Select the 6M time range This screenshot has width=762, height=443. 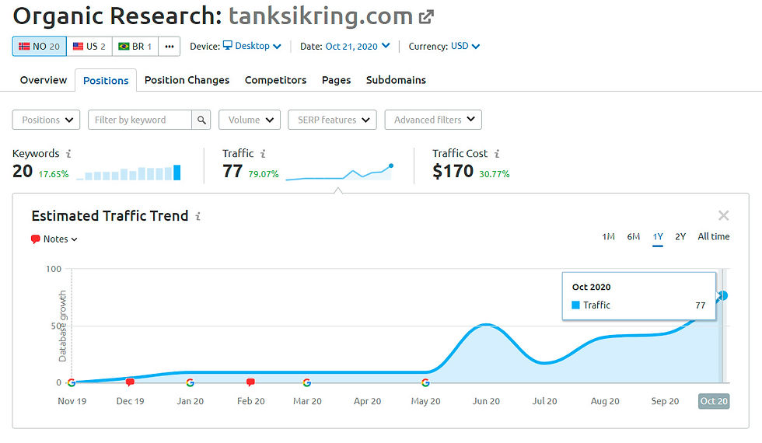634,236
